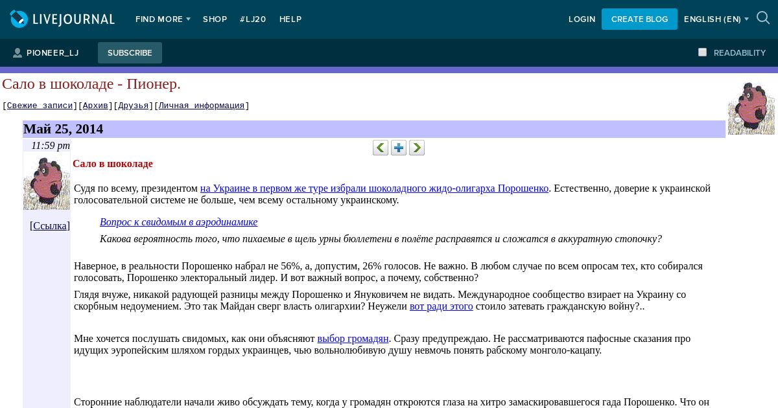Viewport: 778px width, 408px height.
Task: Open the Личная информация link
Action: pyautogui.click(x=202, y=106)
